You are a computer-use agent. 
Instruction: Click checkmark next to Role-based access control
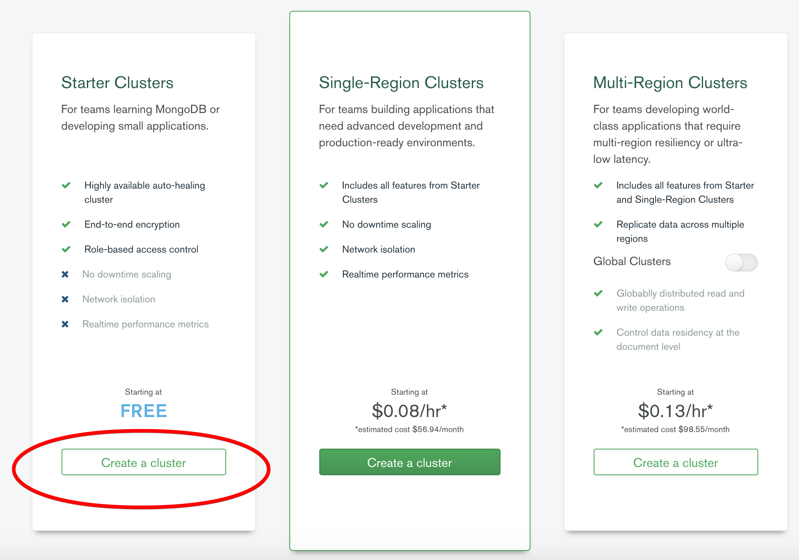[66, 249]
